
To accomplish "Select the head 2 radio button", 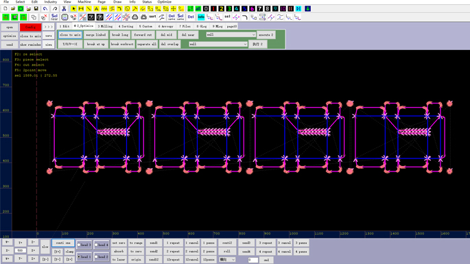I will tap(97, 257).
